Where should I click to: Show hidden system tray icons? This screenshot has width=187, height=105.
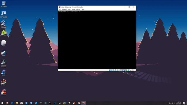pos(167,103)
